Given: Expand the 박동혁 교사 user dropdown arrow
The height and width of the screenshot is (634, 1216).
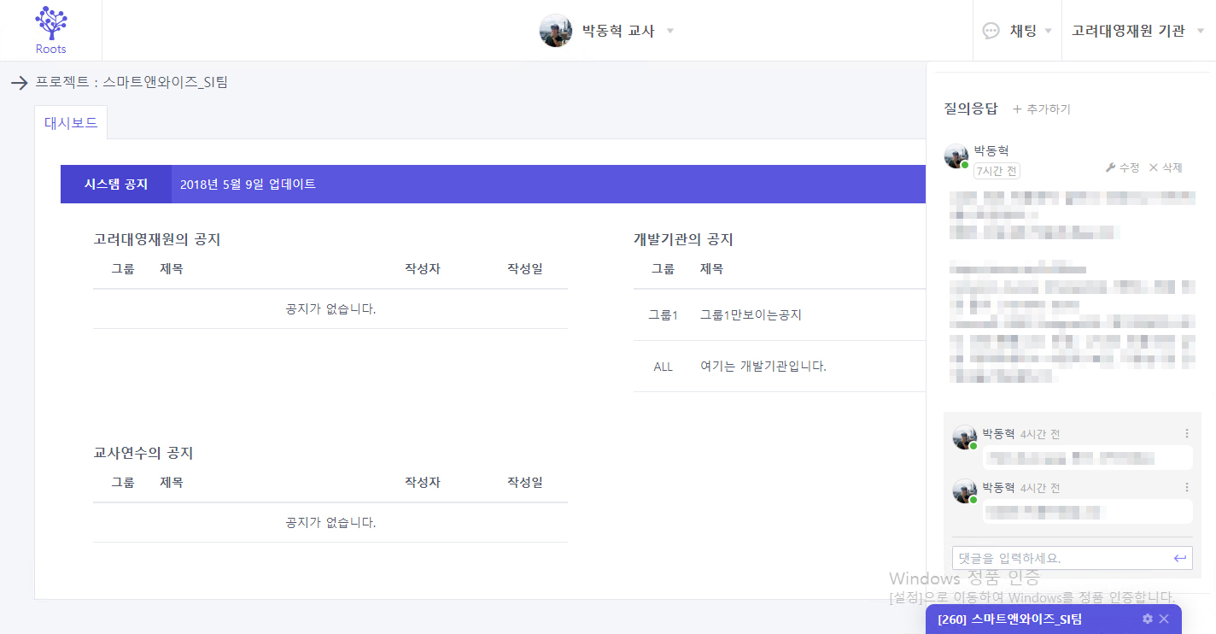Looking at the screenshot, I should 670,32.
